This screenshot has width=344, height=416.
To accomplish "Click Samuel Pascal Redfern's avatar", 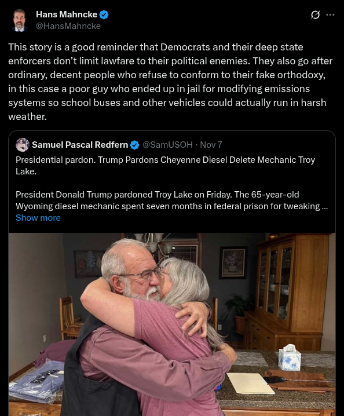I will tap(23, 145).
